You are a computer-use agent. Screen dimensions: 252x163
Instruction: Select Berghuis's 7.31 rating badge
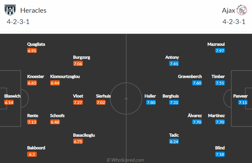(174, 102)
